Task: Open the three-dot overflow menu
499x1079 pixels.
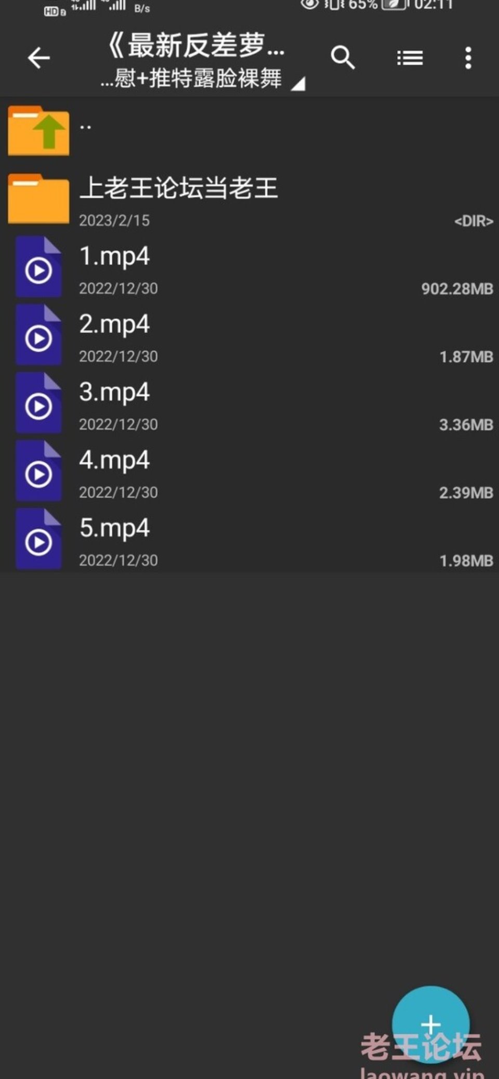Action: 468,58
